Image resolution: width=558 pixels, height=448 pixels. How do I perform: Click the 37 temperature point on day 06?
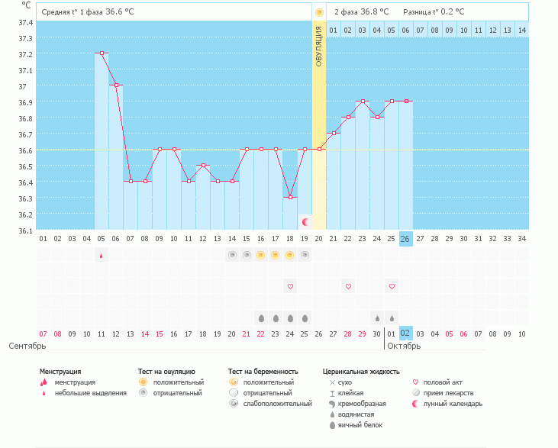pyautogui.click(x=116, y=85)
